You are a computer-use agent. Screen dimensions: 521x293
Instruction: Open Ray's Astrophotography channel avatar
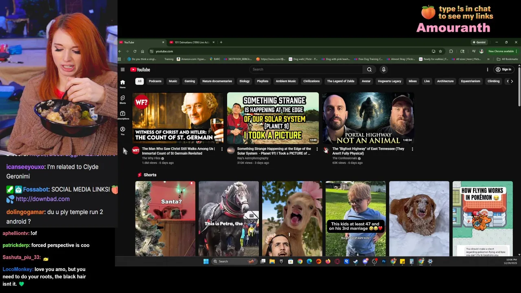click(231, 151)
